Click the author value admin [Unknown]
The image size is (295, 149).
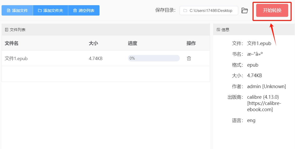click(266, 87)
